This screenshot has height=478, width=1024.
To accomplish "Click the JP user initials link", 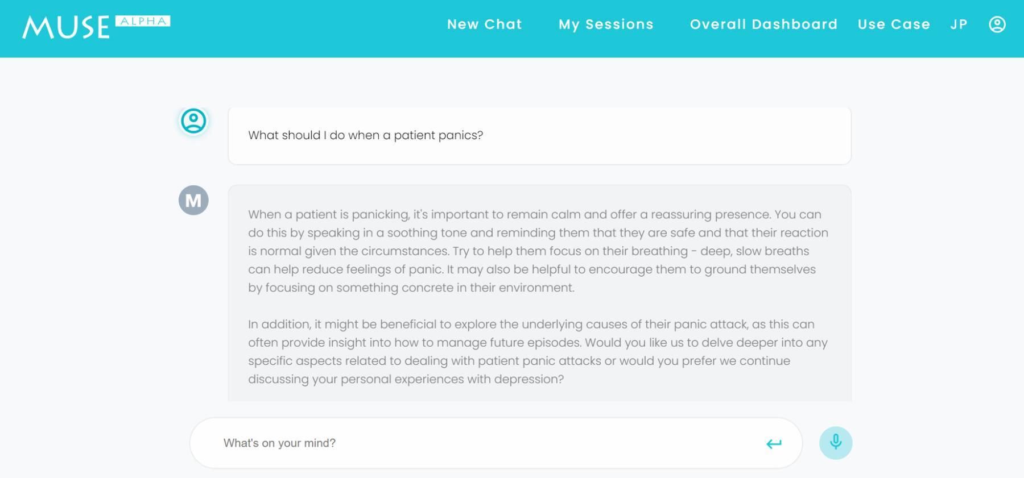I will (x=959, y=24).
